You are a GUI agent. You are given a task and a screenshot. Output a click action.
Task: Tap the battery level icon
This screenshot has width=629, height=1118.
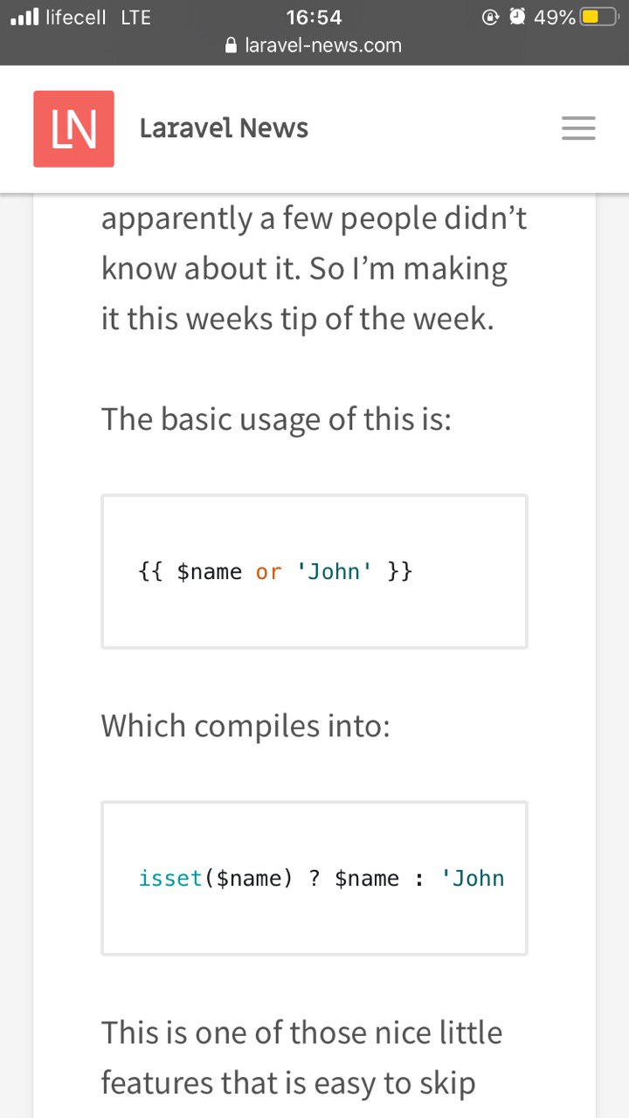pyautogui.click(x=598, y=17)
